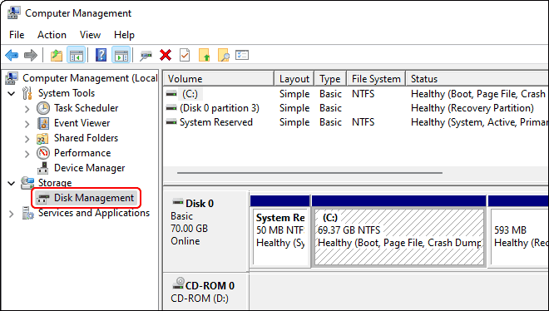
Task: Expand the Performance node
Action: [27, 153]
